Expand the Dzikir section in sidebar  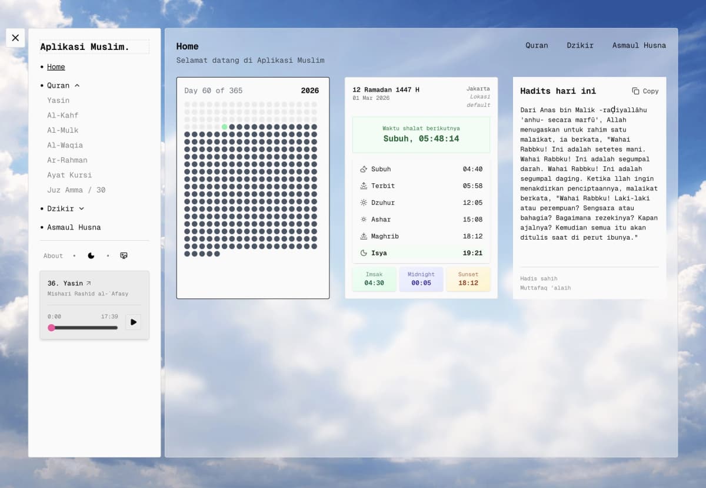pos(81,208)
